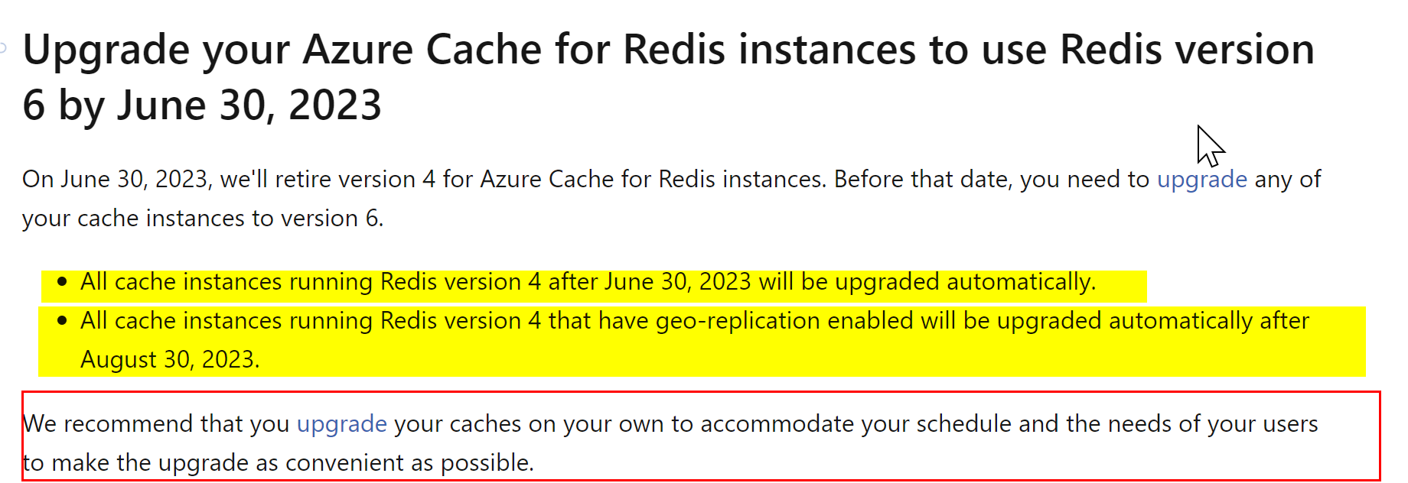This screenshot has width=1408, height=483.
Task: Click 'June 30, 2023' in the main heading
Action: click(x=249, y=105)
